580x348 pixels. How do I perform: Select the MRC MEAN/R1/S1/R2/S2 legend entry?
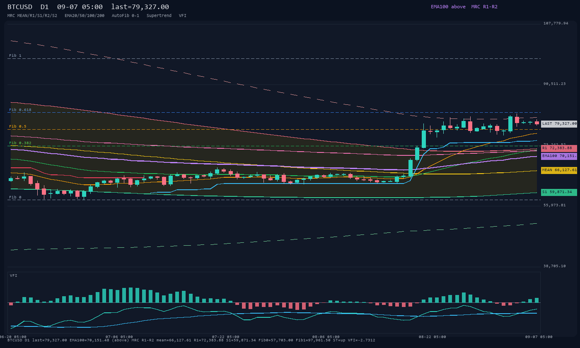pyautogui.click(x=32, y=16)
